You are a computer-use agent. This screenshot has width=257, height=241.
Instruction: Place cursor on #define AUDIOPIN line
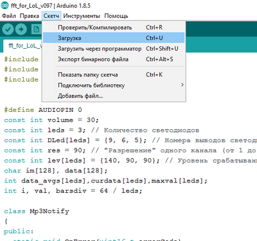(43, 110)
